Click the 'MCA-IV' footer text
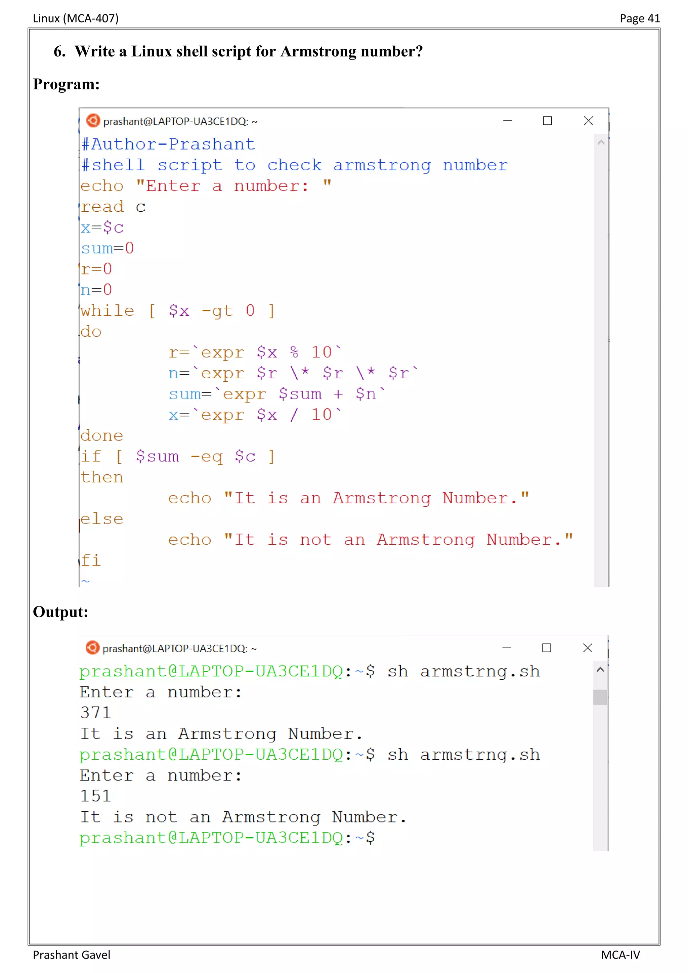688x973 pixels. pos(620,955)
